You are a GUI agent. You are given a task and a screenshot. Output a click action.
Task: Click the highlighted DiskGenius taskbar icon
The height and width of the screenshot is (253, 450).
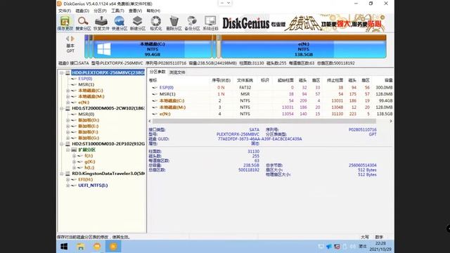[113, 247]
